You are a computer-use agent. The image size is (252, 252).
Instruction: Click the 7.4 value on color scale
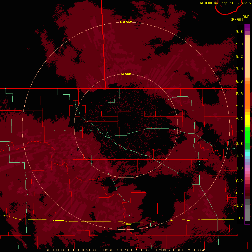239,69
